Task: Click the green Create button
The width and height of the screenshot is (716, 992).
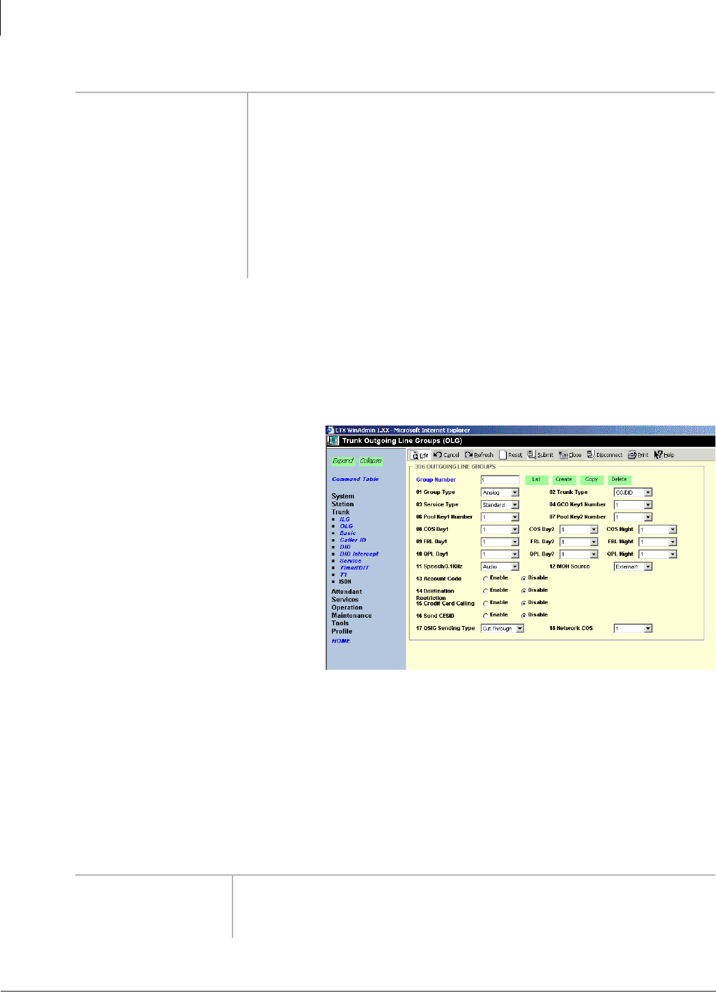Action: coord(563,480)
